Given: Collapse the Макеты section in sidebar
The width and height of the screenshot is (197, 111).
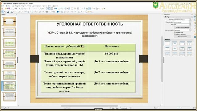Looking at the screenshot, I should [x=167, y=39].
